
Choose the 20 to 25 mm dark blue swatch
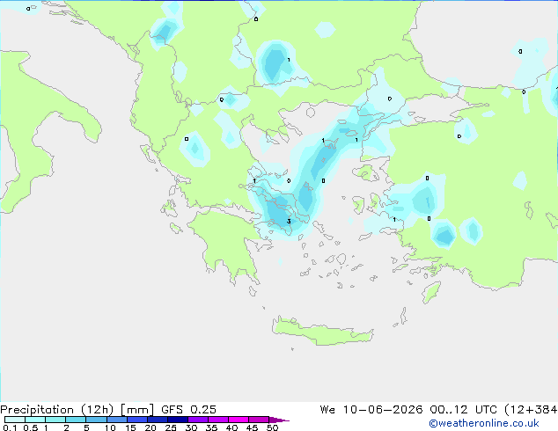[158, 420]
